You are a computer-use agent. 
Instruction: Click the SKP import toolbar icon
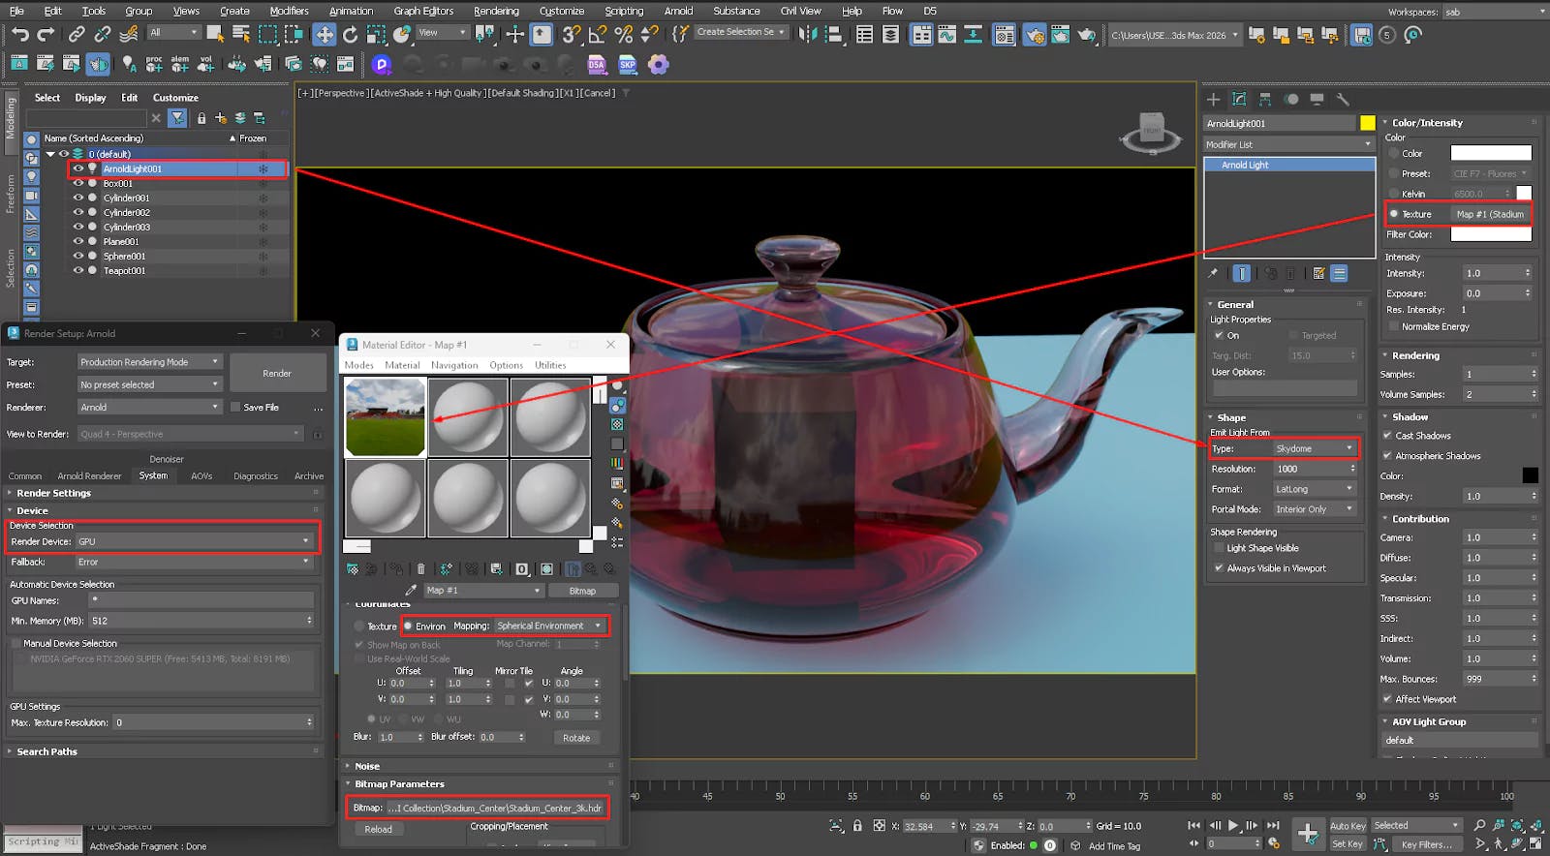[628, 65]
